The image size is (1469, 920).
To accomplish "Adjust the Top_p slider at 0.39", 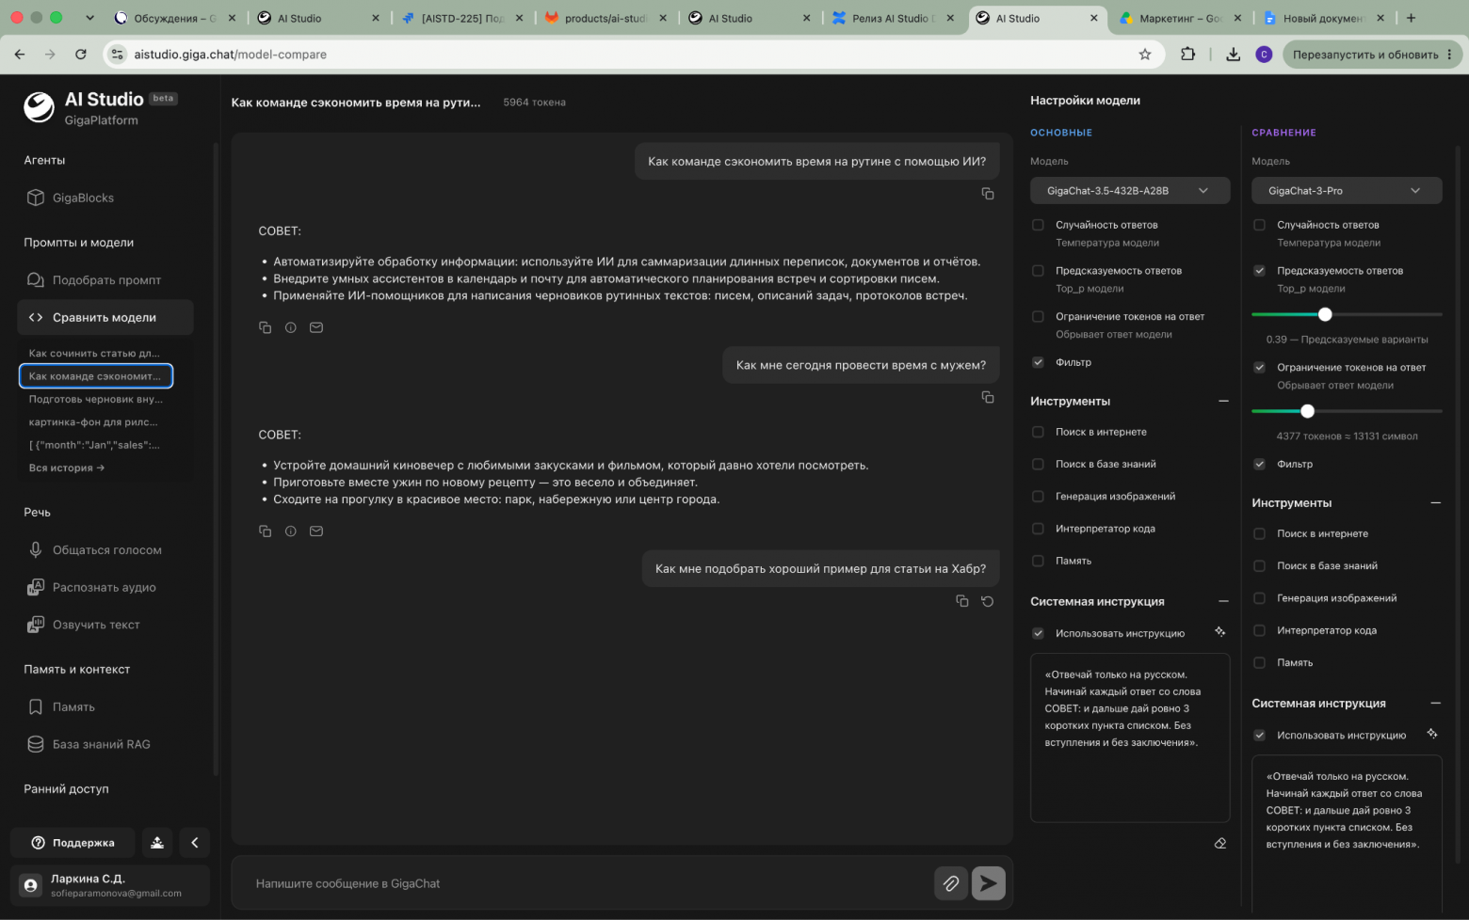I will [1325, 314].
